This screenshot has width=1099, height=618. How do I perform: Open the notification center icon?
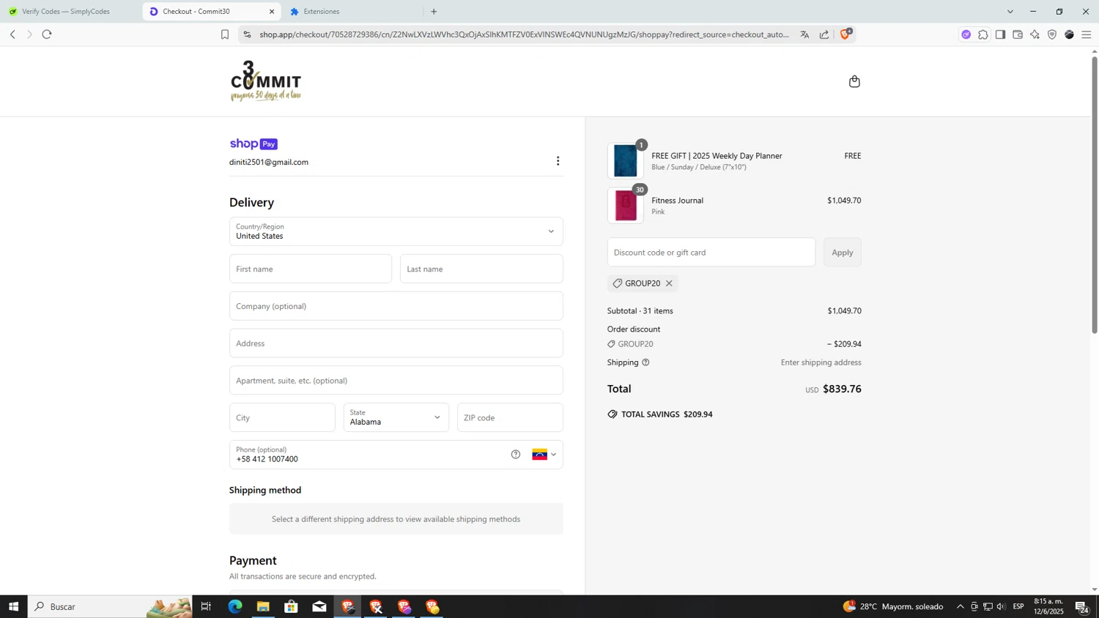pyautogui.click(x=1081, y=606)
